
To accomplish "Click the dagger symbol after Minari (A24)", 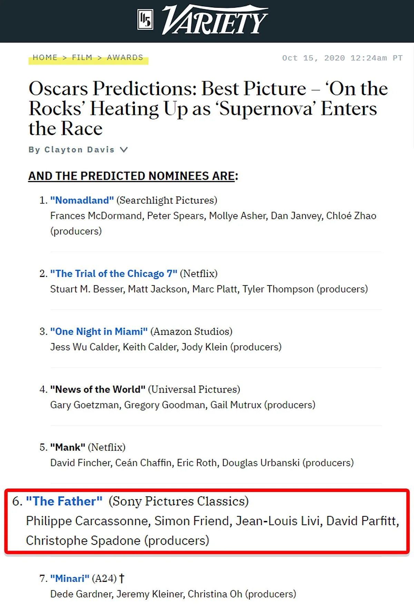I will (x=122, y=579).
